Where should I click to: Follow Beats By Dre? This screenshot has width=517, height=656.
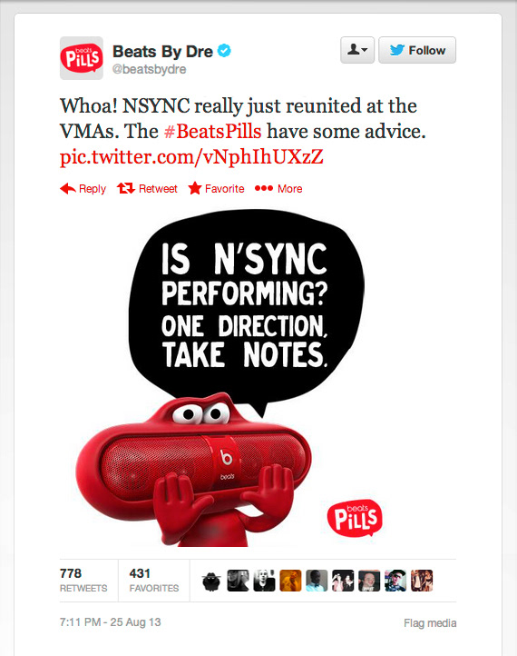[x=416, y=50]
